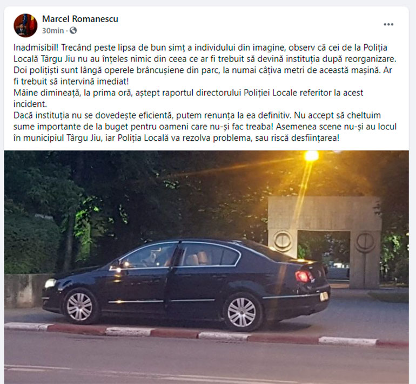The width and height of the screenshot is (416, 384).
Task: Open the attached photo of the car
Action: [x=206, y=267]
